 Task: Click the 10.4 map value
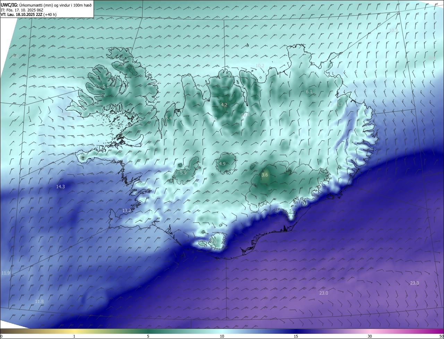(x=246, y=114)
